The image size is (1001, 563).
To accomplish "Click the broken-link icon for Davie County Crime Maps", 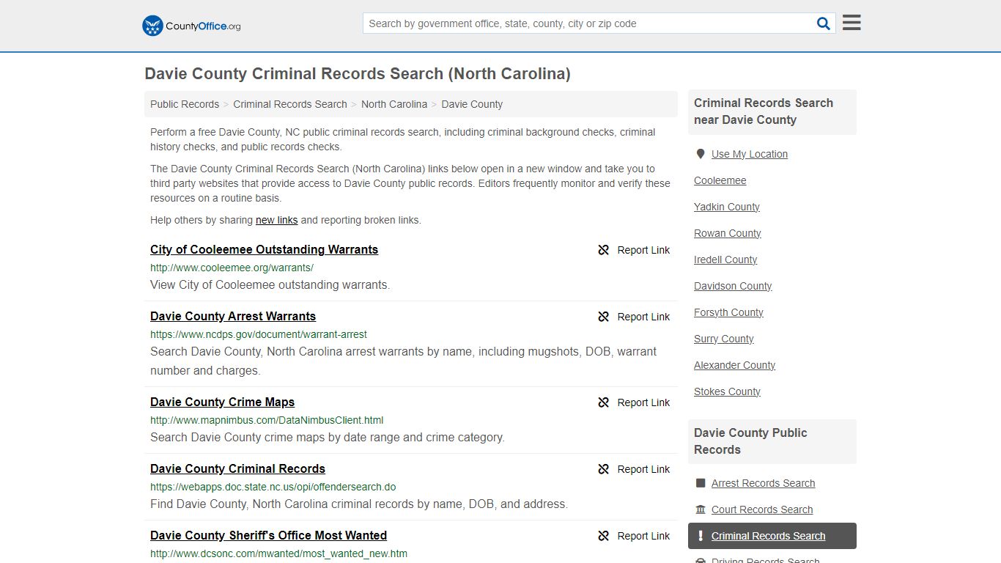I will pyautogui.click(x=604, y=402).
